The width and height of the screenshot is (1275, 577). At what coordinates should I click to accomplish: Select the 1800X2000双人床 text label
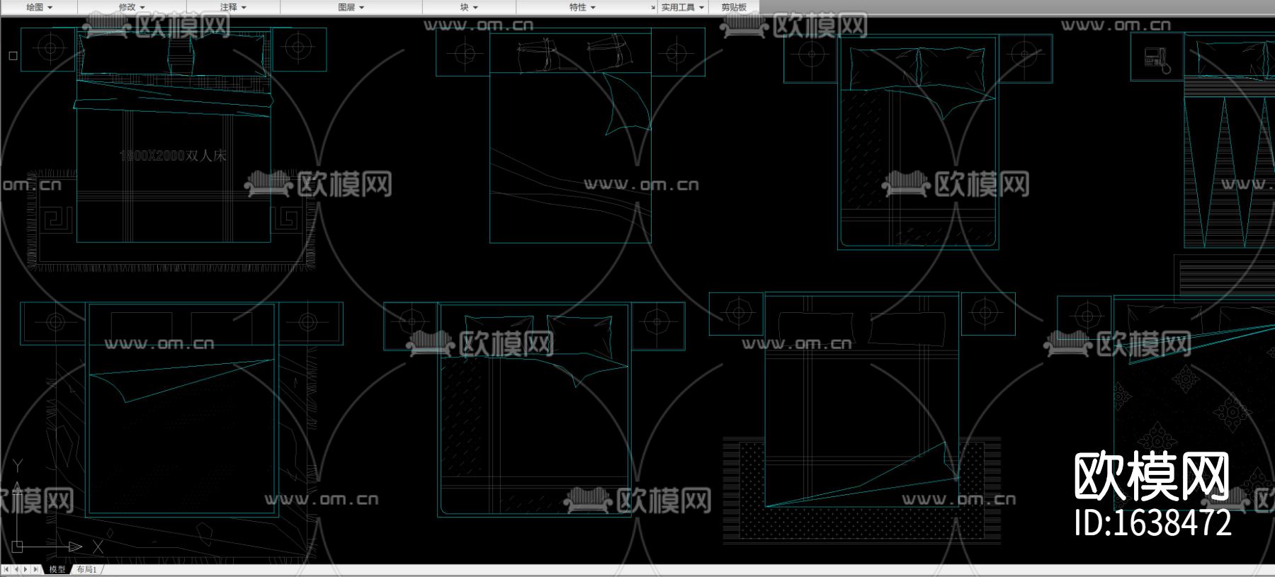click(x=173, y=156)
